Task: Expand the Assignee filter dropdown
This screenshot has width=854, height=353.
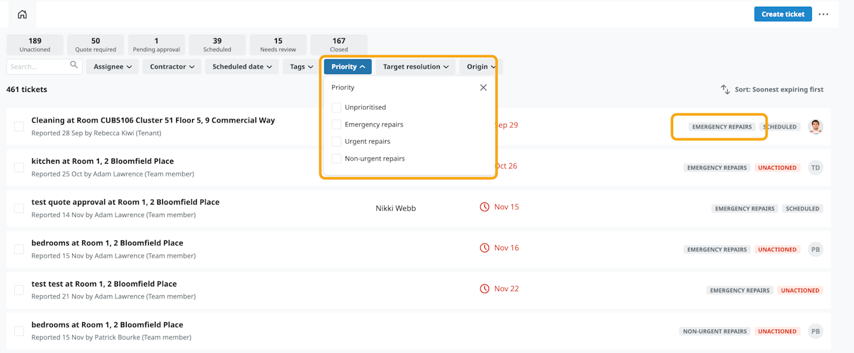Action: click(112, 67)
